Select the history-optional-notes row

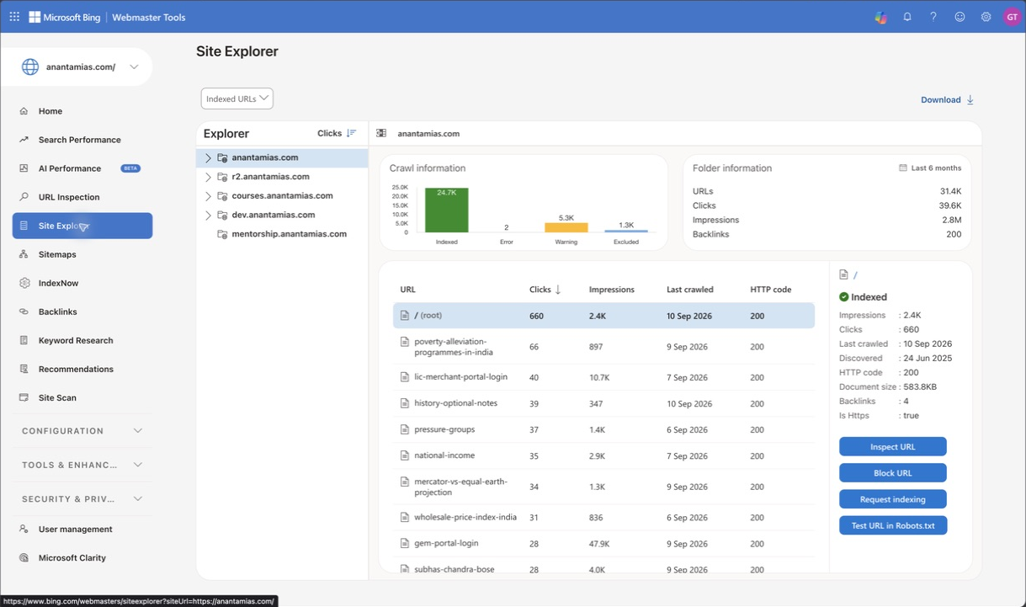pyautogui.click(x=603, y=403)
